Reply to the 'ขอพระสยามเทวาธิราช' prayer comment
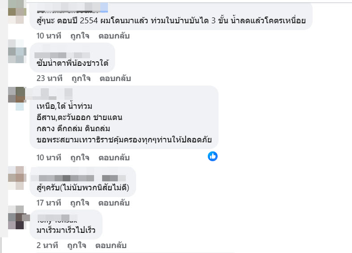Screen dimensions: 352x253 click(114, 158)
